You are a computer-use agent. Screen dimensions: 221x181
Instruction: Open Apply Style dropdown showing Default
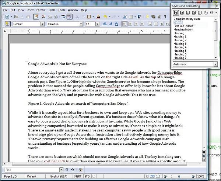pyautogui.click(x=43, y=24)
